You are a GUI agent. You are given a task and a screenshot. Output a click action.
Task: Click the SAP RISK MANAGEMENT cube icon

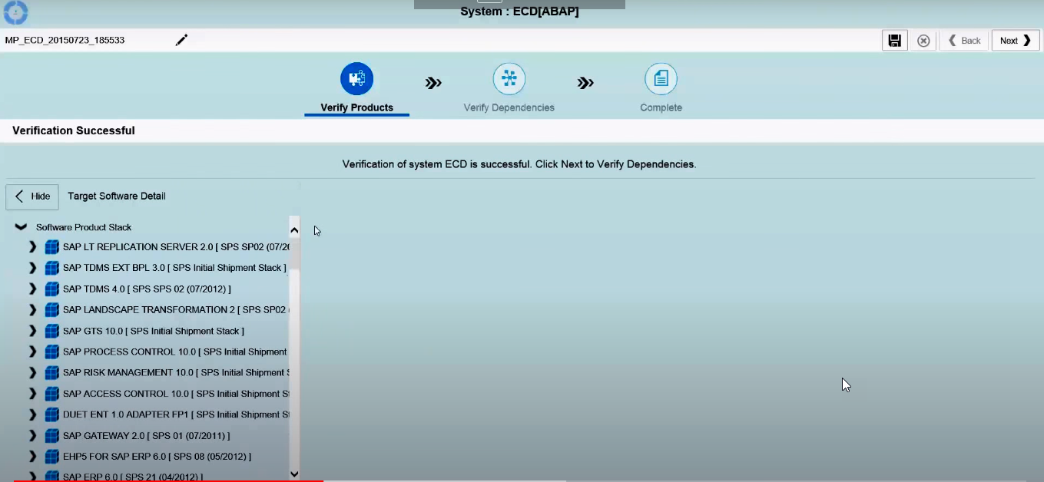[51, 373]
